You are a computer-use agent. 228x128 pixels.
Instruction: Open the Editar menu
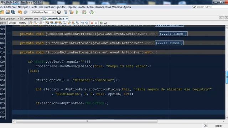[7, 7]
